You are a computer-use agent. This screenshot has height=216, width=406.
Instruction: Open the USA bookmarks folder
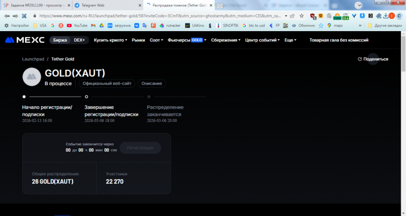pyautogui.click(x=40, y=25)
